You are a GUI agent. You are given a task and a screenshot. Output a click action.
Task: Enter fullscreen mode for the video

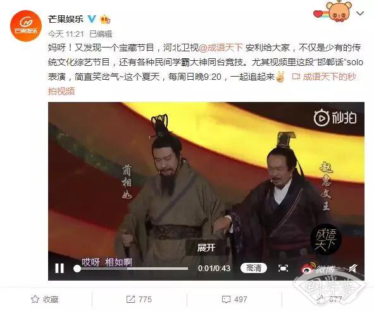pyautogui.click(x=283, y=269)
